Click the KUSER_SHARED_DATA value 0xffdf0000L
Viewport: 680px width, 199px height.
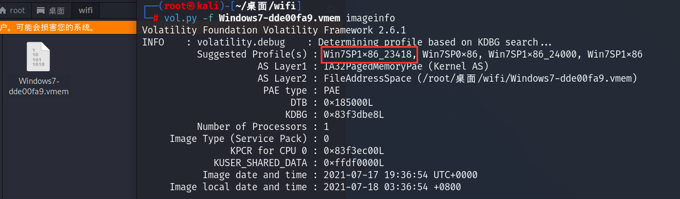[354, 163]
